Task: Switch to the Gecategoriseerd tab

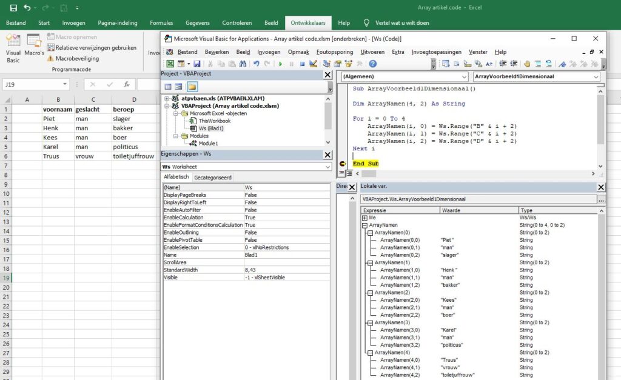Action: tap(212, 178)
